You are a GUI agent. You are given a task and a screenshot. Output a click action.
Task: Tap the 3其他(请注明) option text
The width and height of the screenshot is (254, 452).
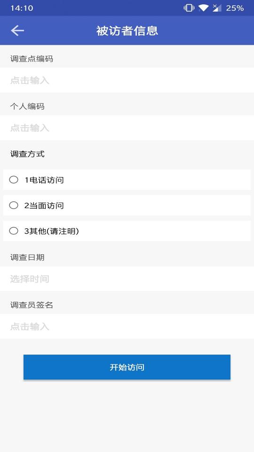point(52,231)
